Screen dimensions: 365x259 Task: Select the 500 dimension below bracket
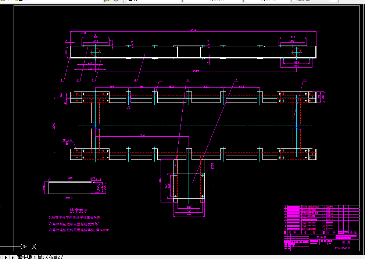[189, 211]
